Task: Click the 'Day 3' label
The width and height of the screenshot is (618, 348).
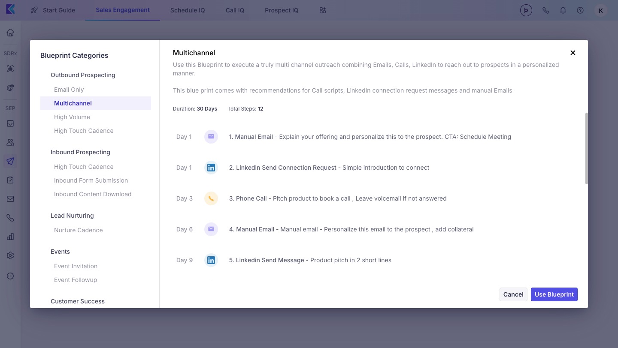Action: (x=185, y=198)
